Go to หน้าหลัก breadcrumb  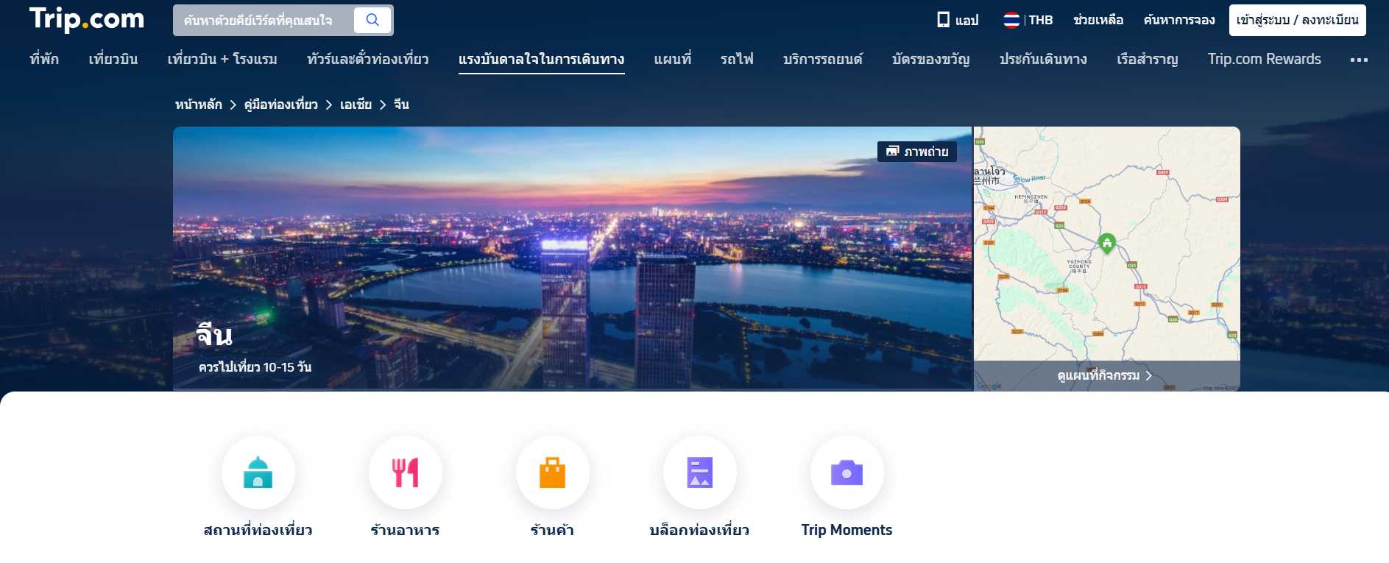point(199,105)
